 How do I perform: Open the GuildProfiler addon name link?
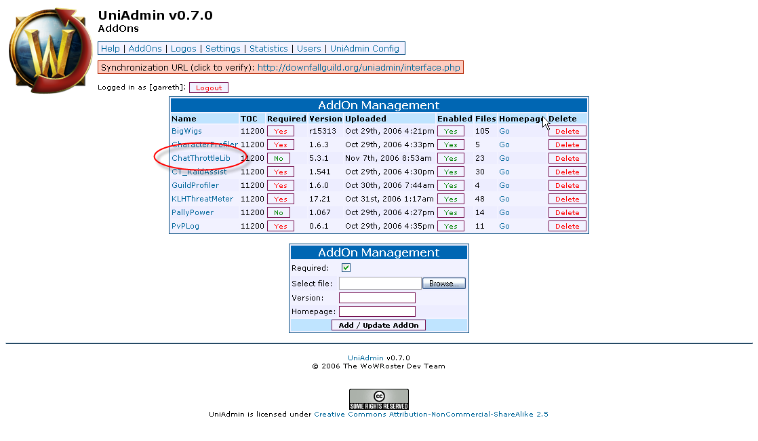195,185
